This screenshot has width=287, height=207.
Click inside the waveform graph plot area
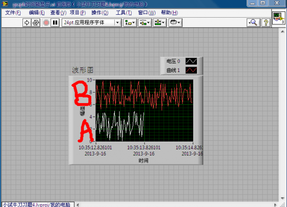coord(144,111)
